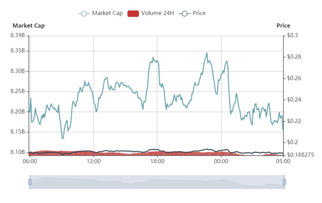This screenshot has height=203, width=322.
Task: Click the 8.35B market cap axis label
Action: 17,51
